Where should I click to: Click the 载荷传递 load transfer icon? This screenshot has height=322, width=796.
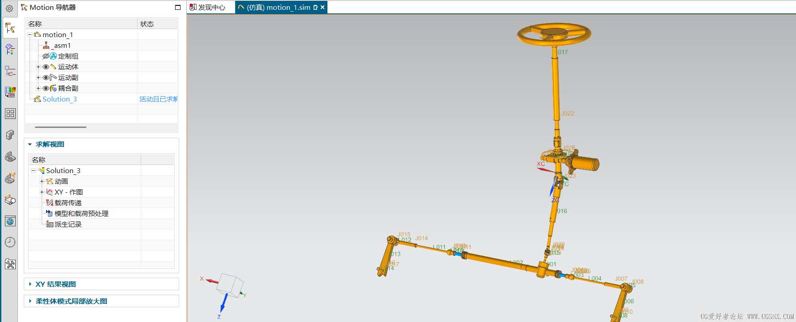[50, 203]
